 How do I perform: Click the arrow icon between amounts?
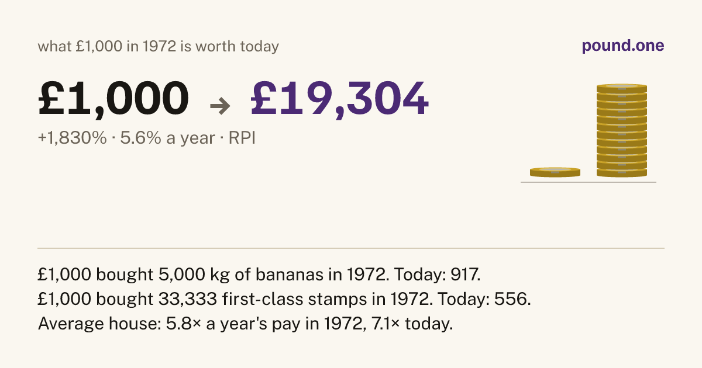point(220,105)
